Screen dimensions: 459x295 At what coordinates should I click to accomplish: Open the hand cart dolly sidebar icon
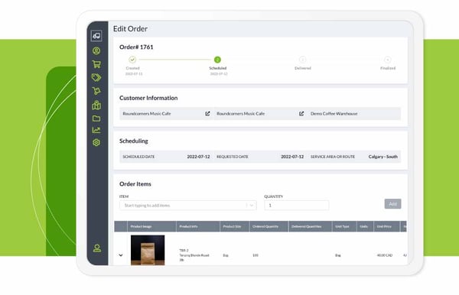96,91
